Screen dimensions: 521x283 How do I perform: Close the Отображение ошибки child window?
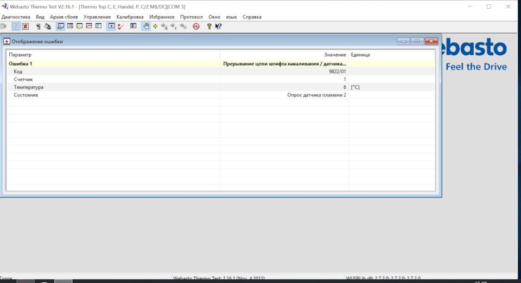click(431, 41)
